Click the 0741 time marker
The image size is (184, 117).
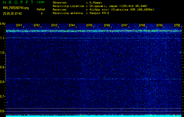tap(19, 25)
